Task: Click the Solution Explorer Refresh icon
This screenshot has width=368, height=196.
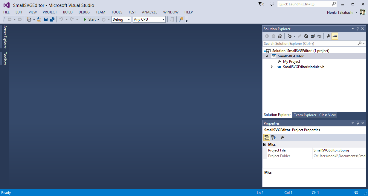Action: click(x=306, y=36)
